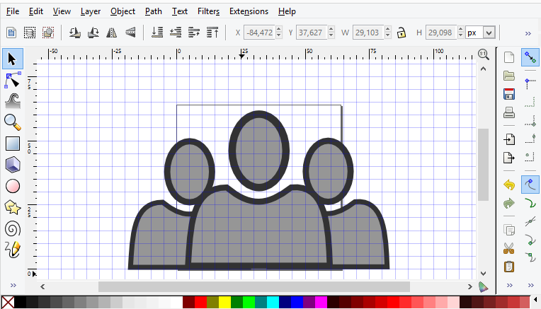Toggle snap to path intersections
The height and width of the screenshot is (309, 541).
530,221
